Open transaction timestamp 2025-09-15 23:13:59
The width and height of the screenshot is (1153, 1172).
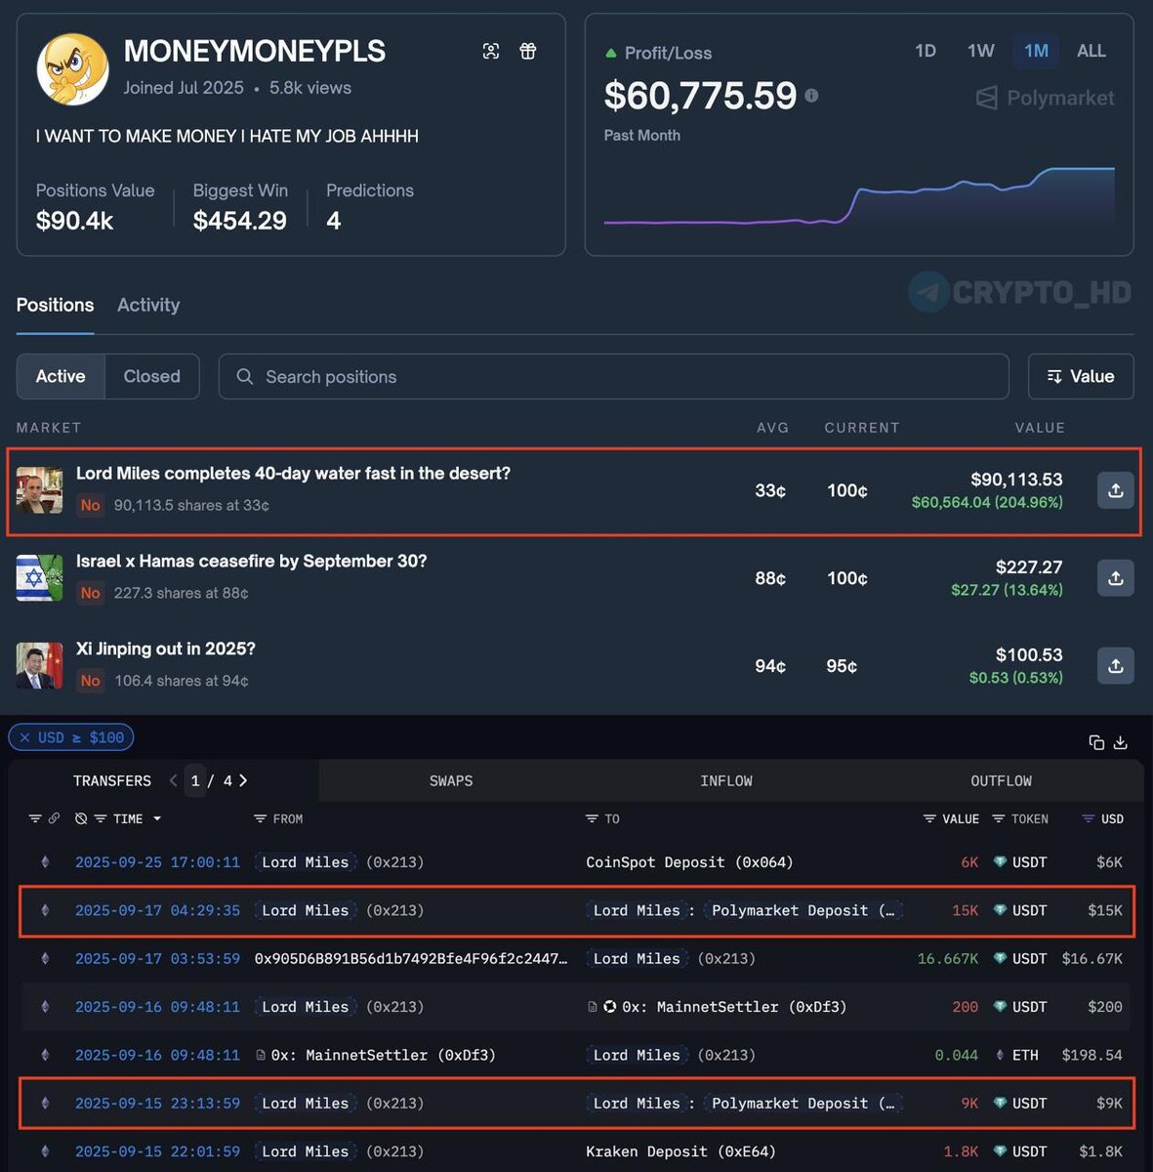pos(157,1103)
